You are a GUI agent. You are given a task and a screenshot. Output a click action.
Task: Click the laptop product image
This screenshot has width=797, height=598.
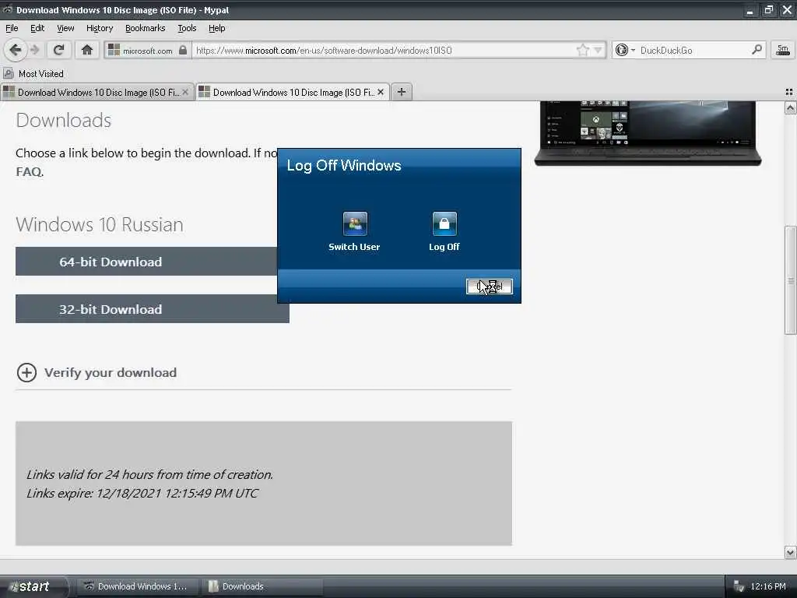click(x=648, y=133)
